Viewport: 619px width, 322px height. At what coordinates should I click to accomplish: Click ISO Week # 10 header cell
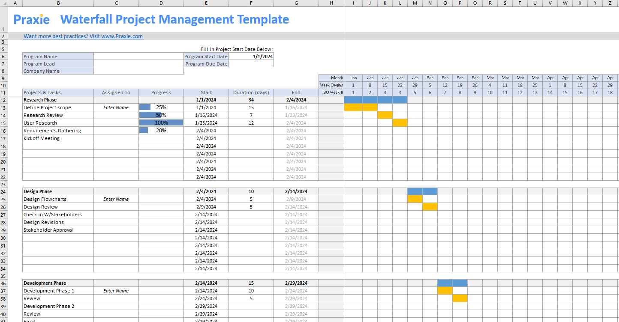490,92
